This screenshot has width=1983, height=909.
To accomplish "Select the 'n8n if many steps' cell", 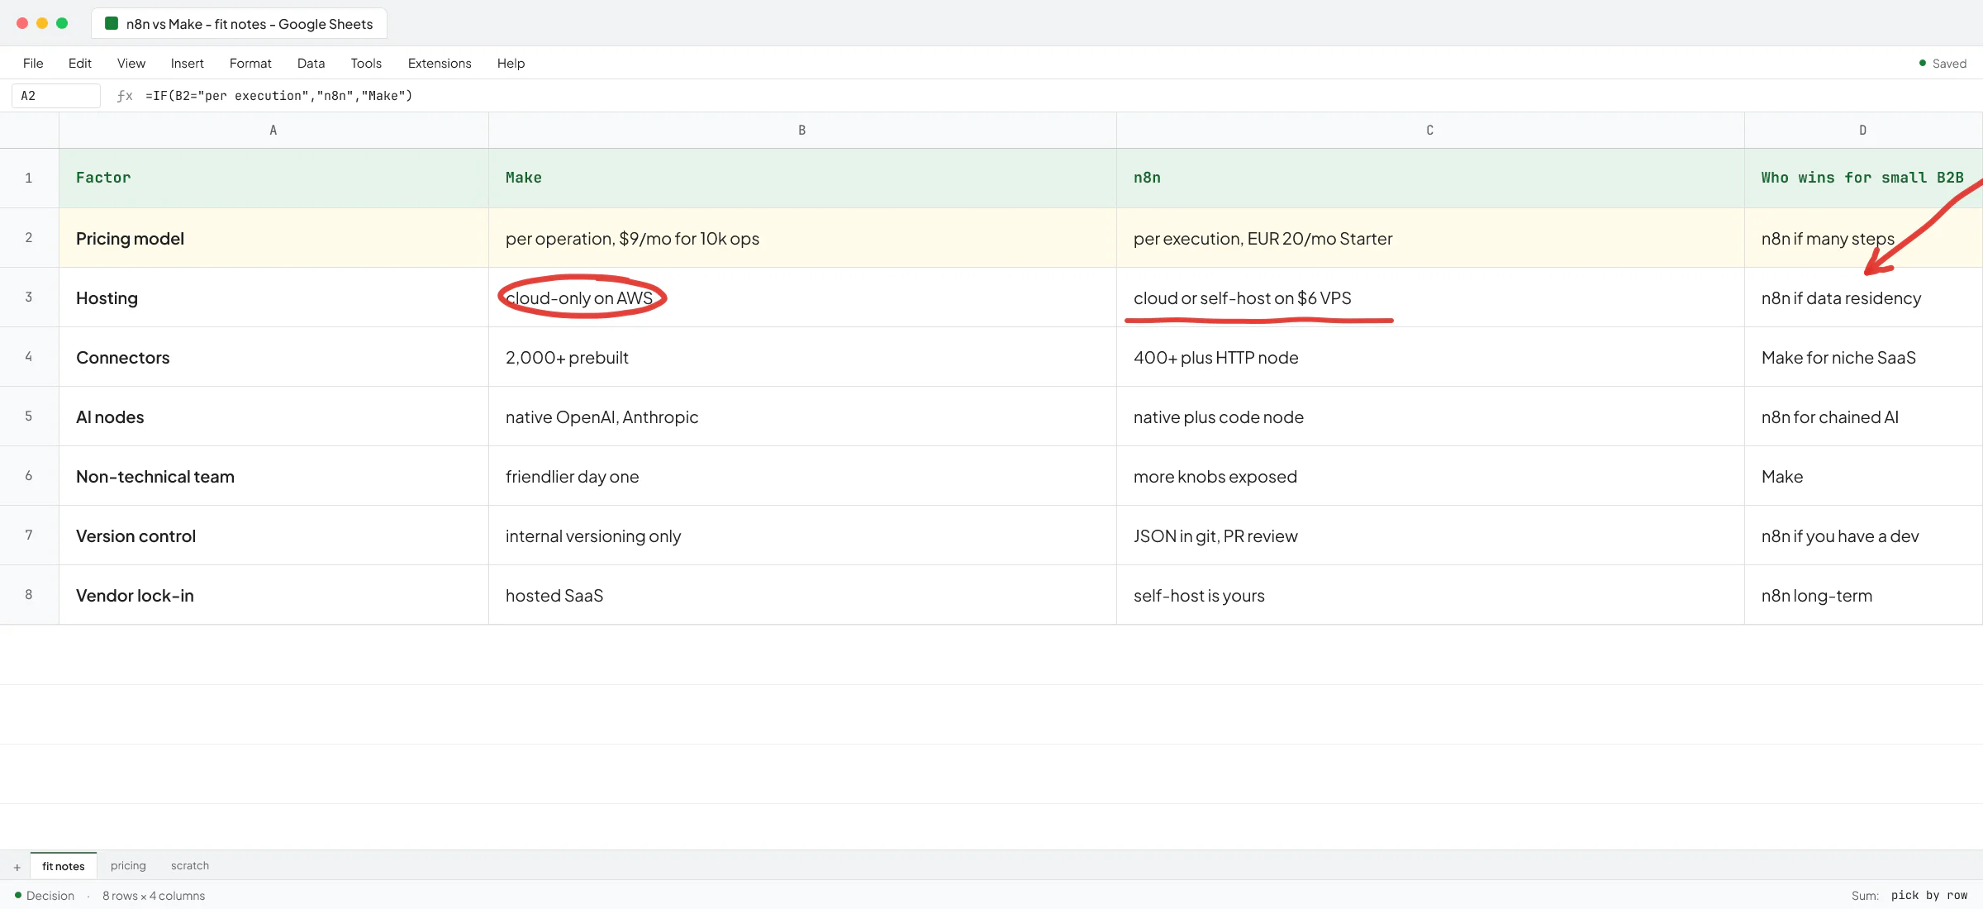I will [1863, 238].
